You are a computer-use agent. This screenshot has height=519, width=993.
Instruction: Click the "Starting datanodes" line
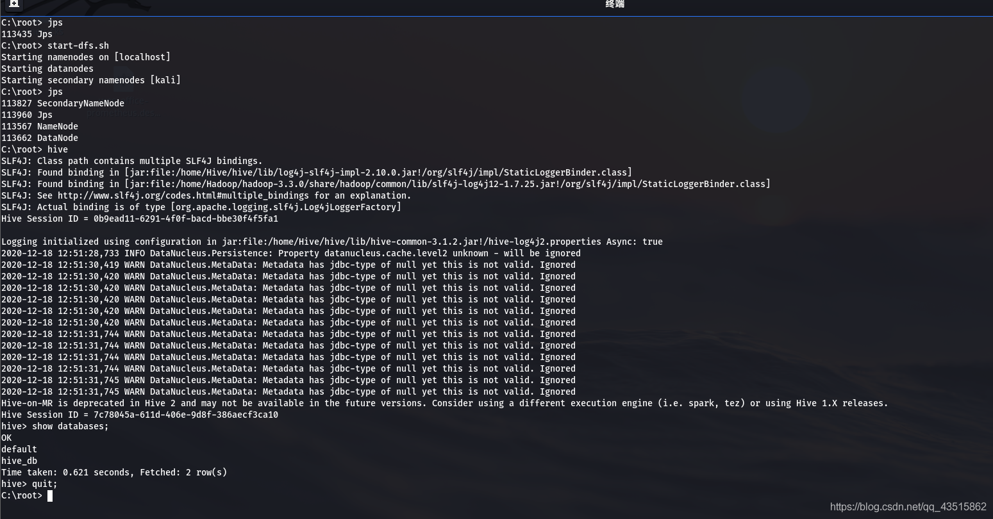[47, 69]
